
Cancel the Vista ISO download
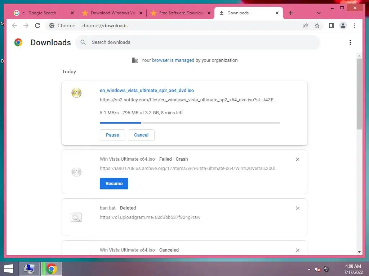tap(141, 135)
